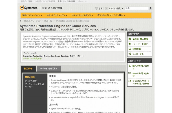172x113 pixels.
Task: Click the phone icon for 購入のお問い合わせ
Action: pyautogui.click(x=130, y=66)
